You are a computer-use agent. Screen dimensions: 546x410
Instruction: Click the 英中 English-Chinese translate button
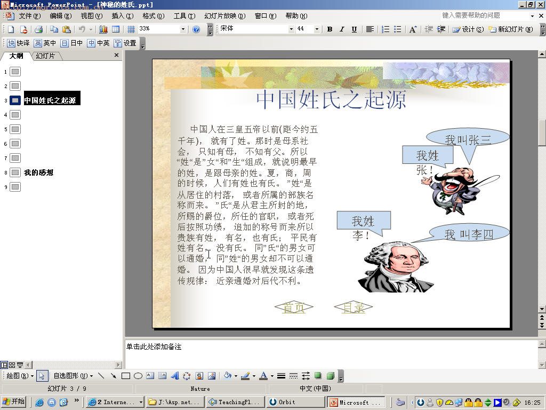pos(45,43)
